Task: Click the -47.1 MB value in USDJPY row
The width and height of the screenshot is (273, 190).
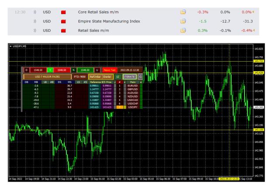Action: pyautogui.click(x=36, y=107)
